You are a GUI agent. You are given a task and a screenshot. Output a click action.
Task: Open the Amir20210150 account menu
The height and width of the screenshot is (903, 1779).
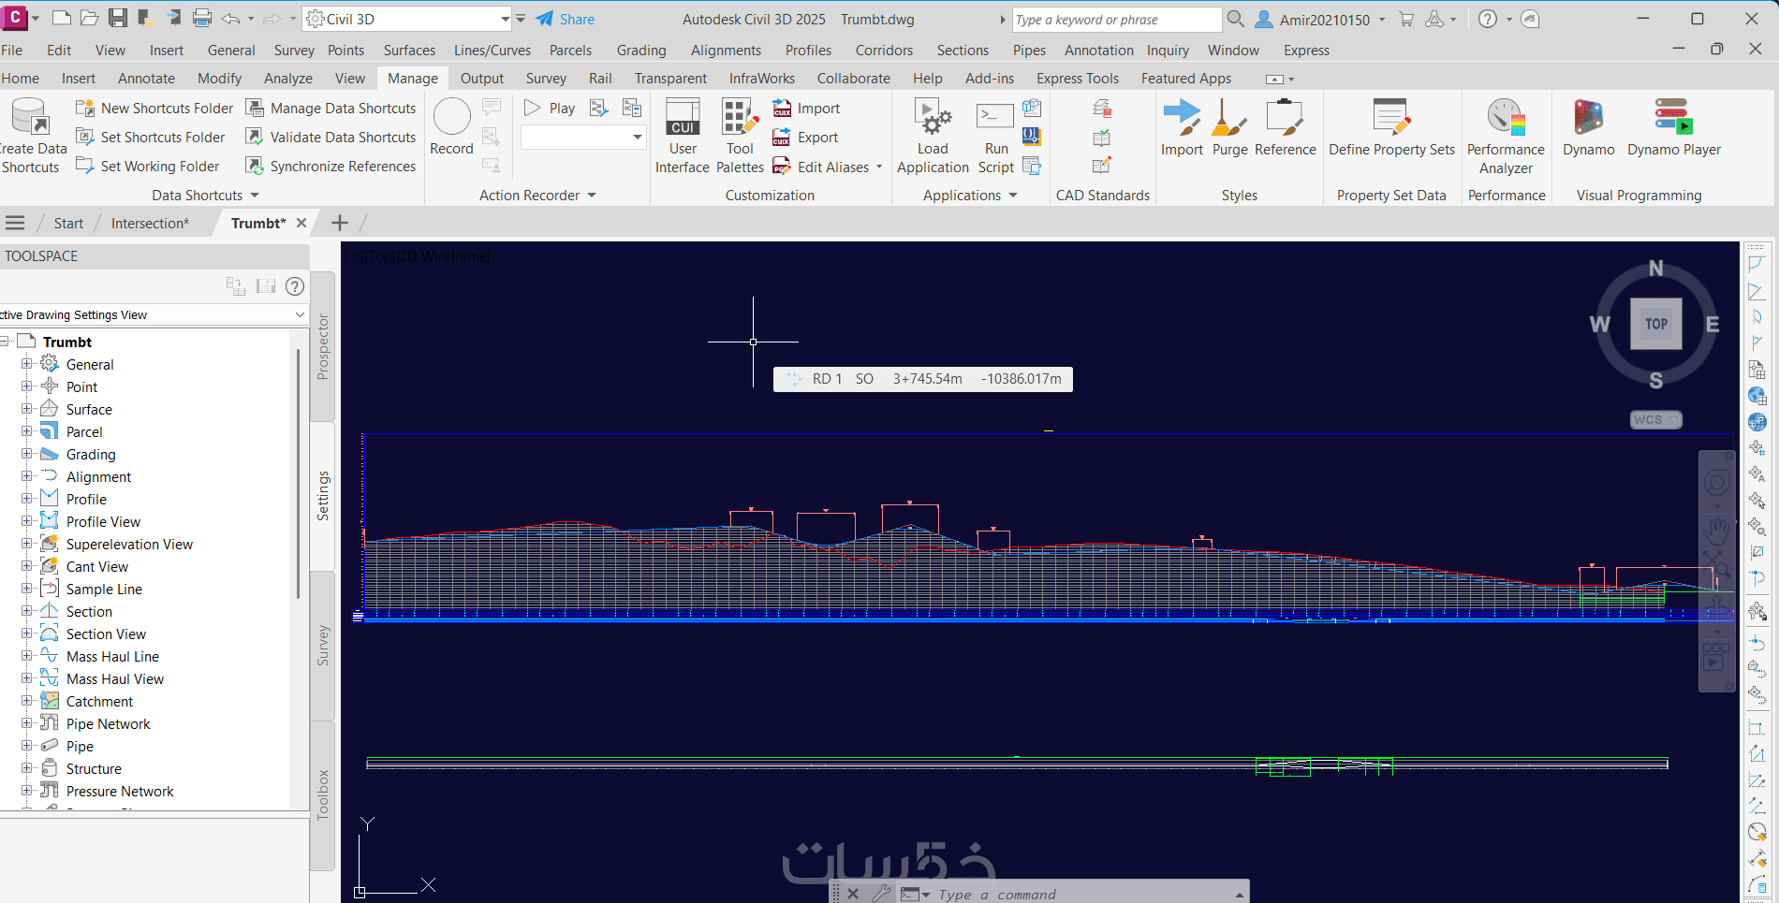[1320, 19]
